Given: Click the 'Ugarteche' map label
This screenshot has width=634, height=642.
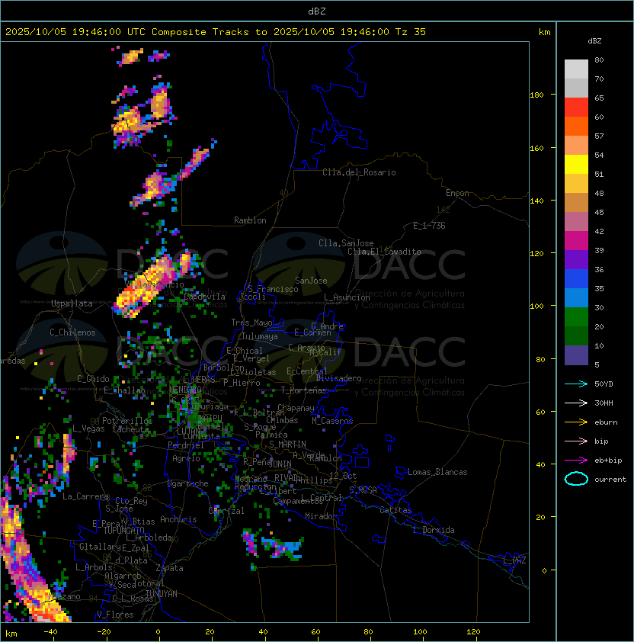Looking at the screenshot, I should coord(188,483).
